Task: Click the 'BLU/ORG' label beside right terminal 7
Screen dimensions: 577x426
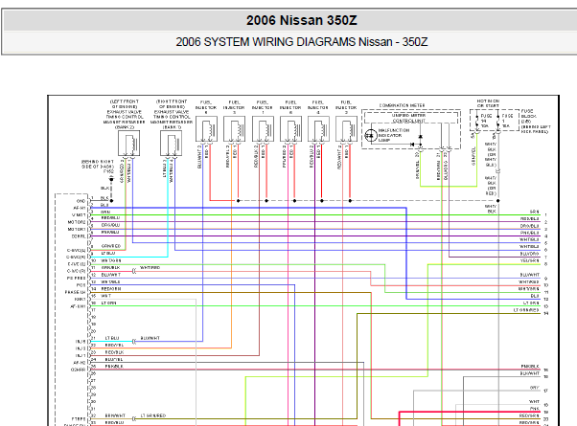Action: [529, 254]
